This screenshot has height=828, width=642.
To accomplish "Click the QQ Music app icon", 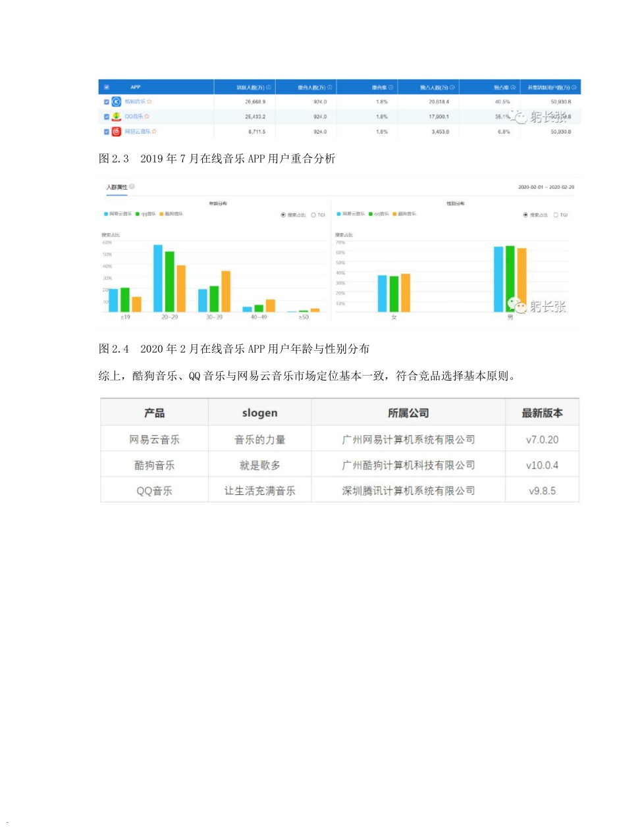I will [117, 116].
